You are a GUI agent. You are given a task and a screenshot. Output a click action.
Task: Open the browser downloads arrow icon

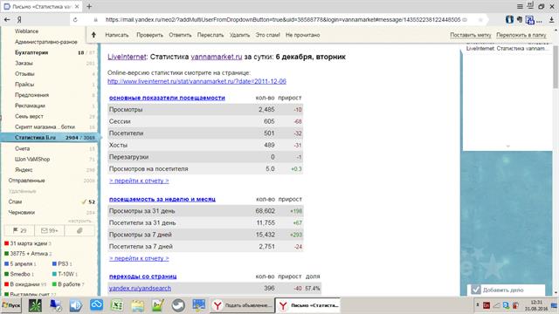tap(551, 20)
